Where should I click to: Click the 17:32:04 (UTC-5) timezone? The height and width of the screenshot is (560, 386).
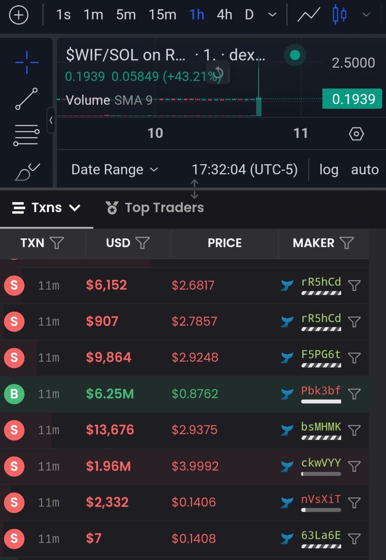tap(245, 169)
